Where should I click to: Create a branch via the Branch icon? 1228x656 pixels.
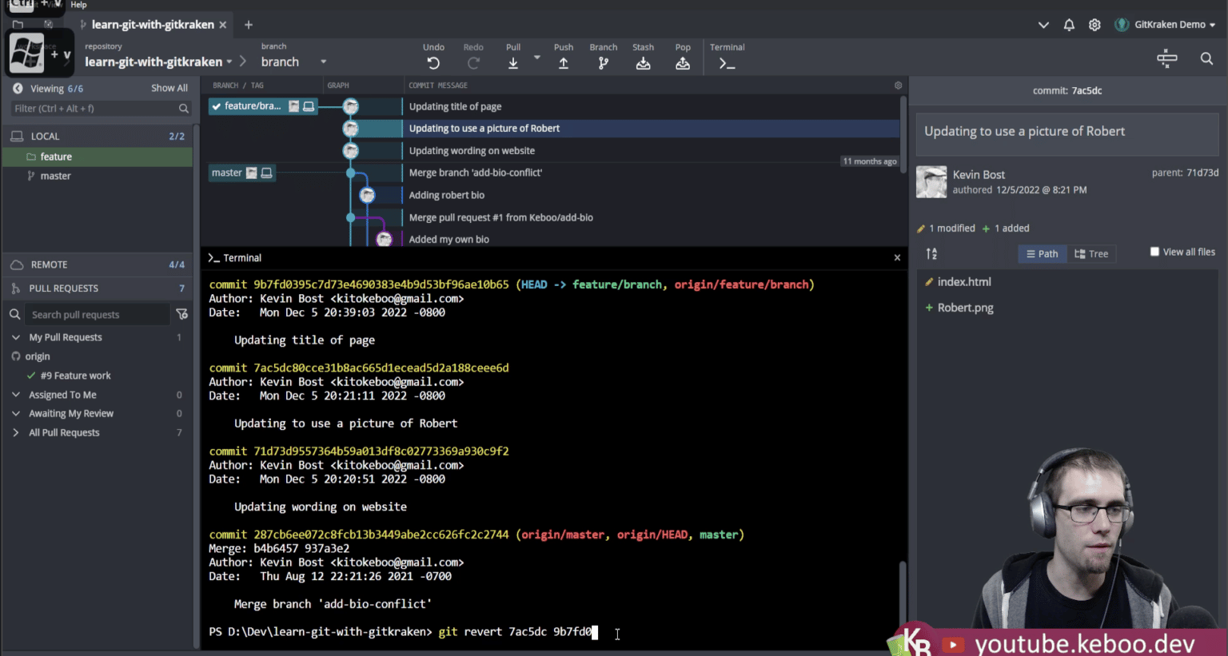(603, 62)
